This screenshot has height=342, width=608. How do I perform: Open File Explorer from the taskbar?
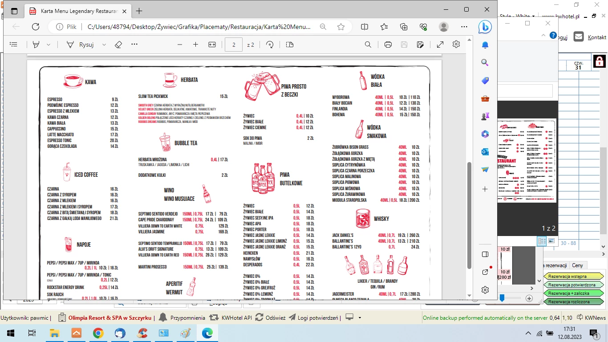pyautogui.click(x=54, y=333)
